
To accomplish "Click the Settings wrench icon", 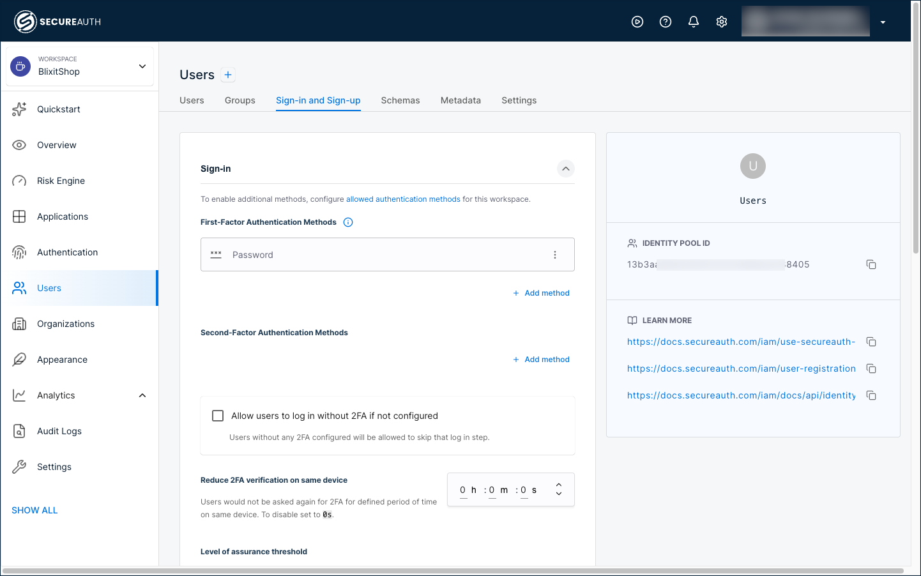I will coord(19,467).
